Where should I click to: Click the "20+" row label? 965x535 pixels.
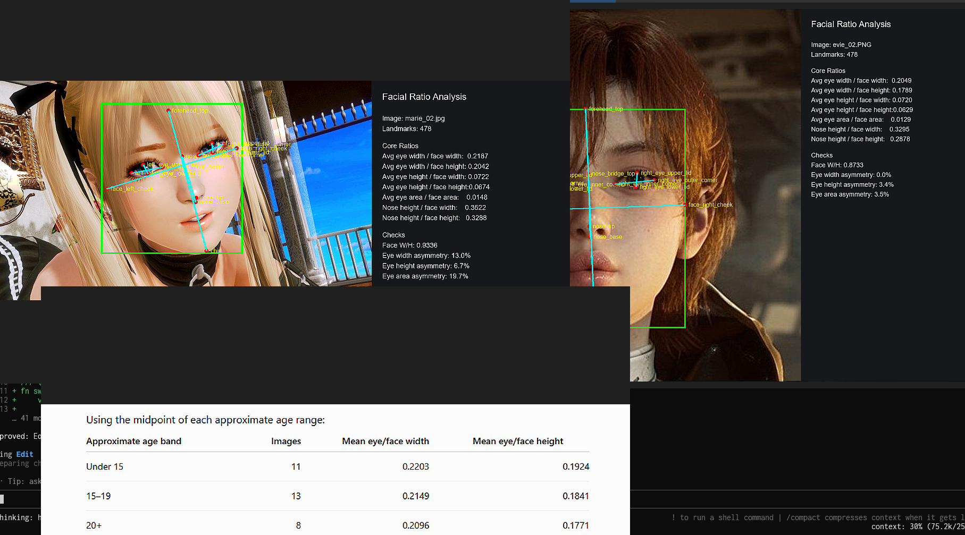(94, 525)
